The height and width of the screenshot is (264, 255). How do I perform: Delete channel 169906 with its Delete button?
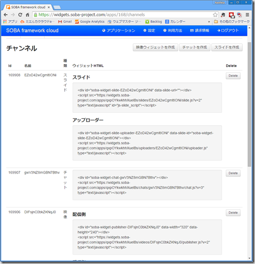233,213
